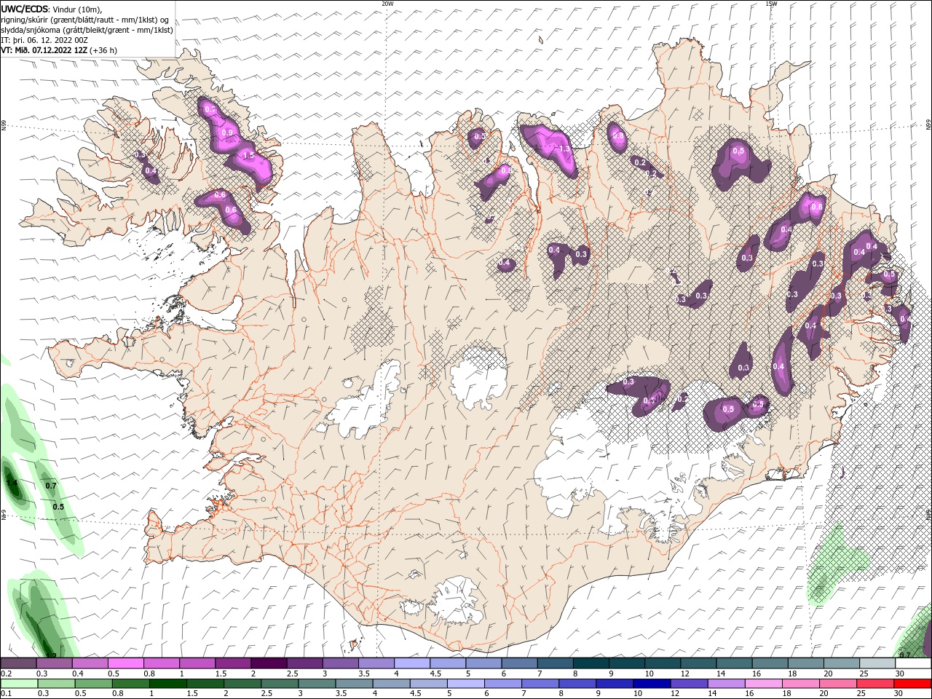Pick top-row legend swatch between 8 and 9
This screenshot has height=699, width=932.
click(x=590, y=663)
